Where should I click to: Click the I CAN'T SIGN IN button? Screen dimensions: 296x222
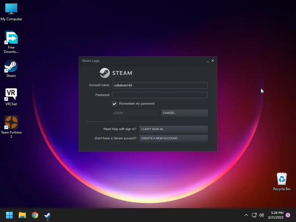pyautogui.click(x=173, y=129)
